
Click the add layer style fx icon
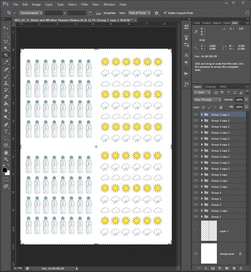206,268
